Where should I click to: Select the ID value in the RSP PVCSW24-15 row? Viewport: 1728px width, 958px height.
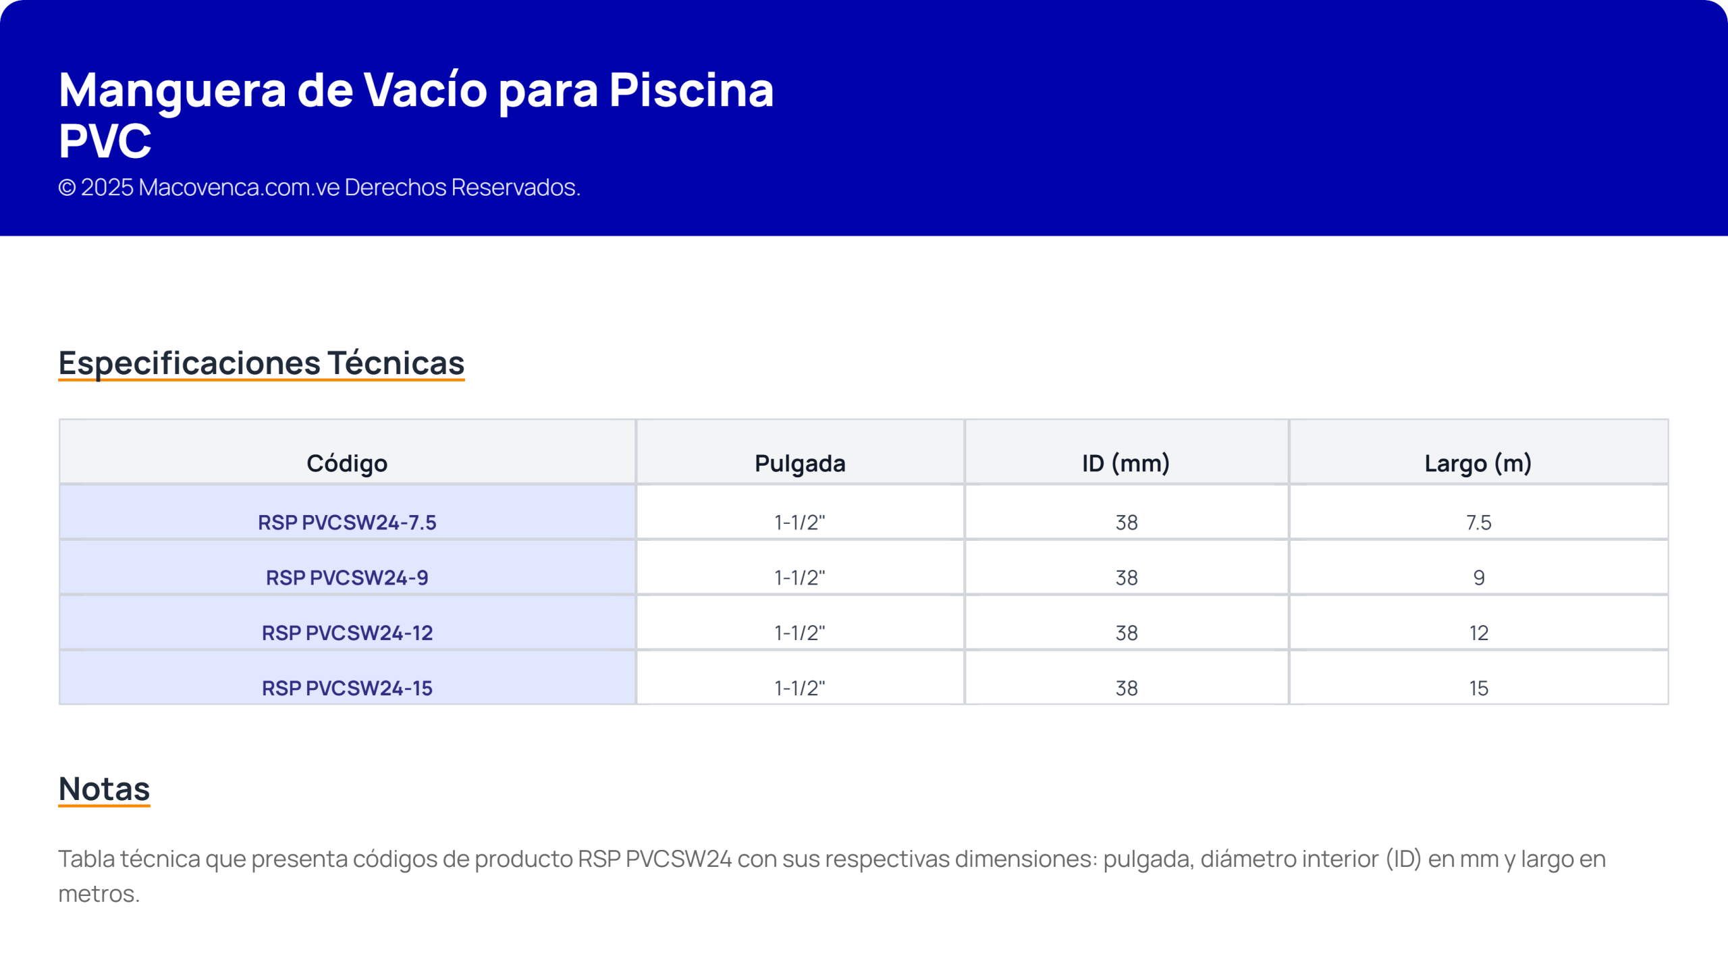tap(1126, 688)
